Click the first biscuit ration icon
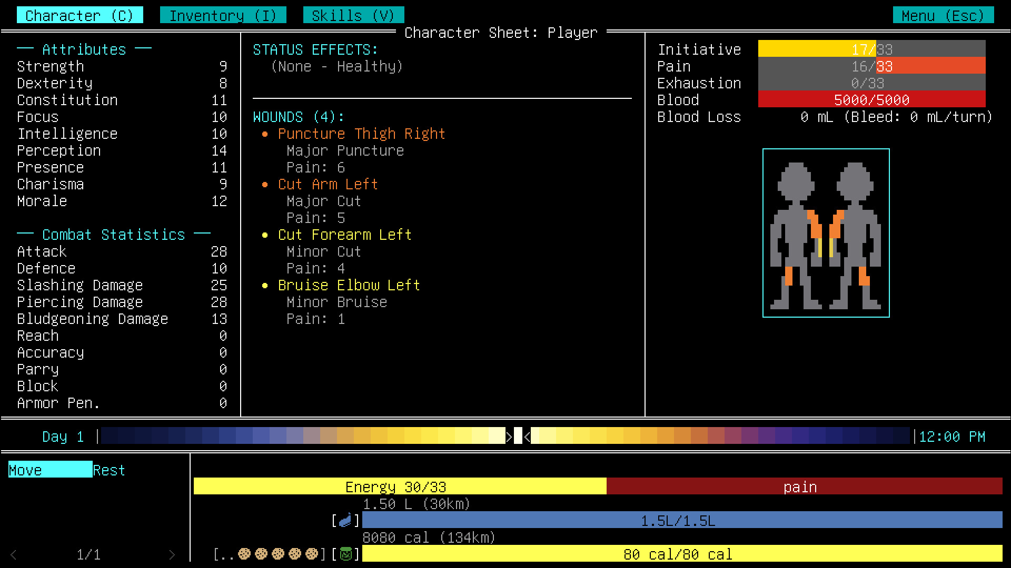The height and width of the screenshot is (568, 1011). click(244, 554)
